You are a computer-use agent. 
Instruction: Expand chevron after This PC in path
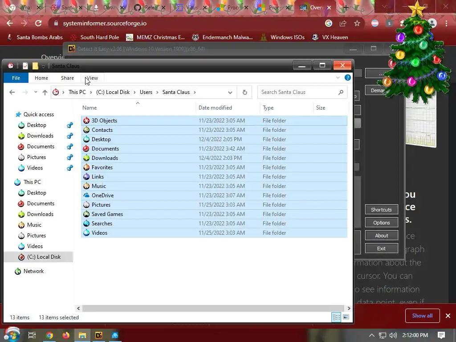(x=91, y=92)
